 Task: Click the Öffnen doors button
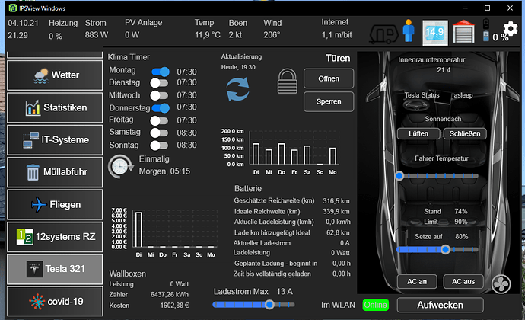point(329,78)
